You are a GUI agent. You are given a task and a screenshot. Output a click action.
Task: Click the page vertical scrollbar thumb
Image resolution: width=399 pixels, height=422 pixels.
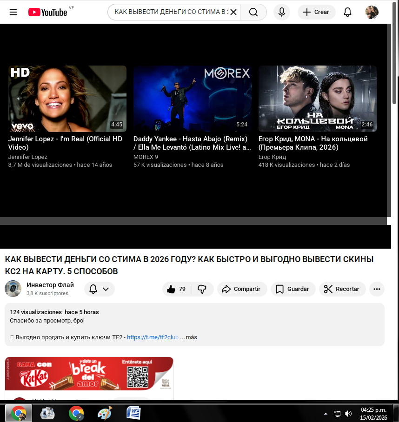[x=395, y=53]
